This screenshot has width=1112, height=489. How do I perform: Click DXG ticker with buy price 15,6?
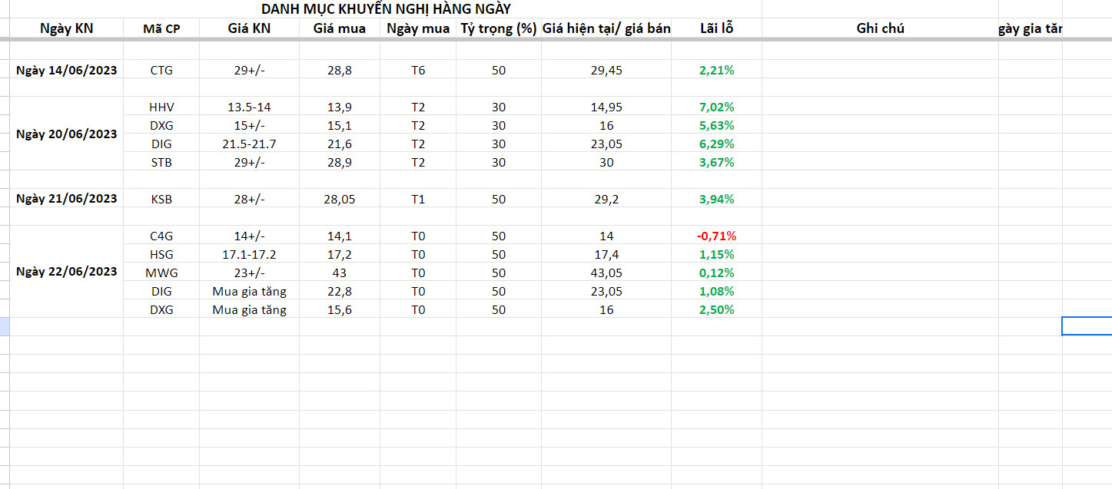(161, 309)
